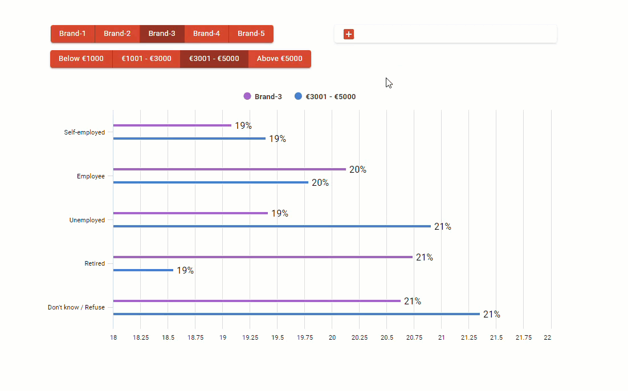Image resolution: width=628 pixels, height=391 pixels.
Task: Select the Below €1000 income range
Action: [81, 59]
